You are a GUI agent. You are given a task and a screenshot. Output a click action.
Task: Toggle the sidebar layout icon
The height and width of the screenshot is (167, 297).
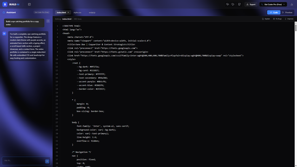(x=29, y=4)
